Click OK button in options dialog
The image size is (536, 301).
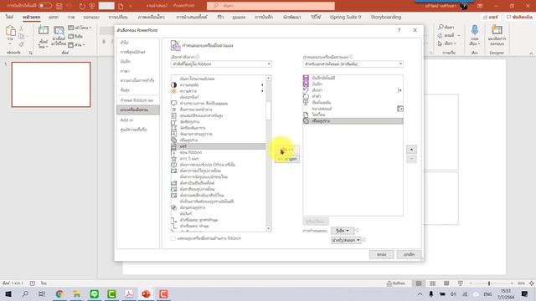[x=381, y=254]
